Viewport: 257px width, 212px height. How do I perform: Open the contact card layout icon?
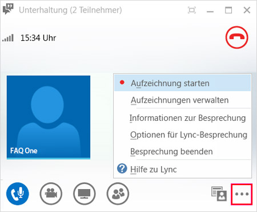click(x=219, y=194)
